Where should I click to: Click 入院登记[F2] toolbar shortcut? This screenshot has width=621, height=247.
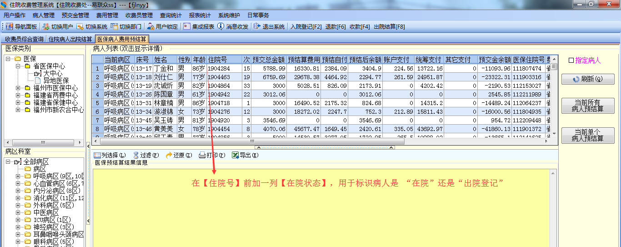point(306,27)
